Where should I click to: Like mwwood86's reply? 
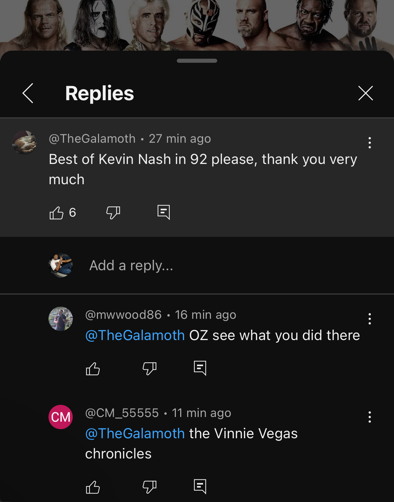click(x=93, y=369)
